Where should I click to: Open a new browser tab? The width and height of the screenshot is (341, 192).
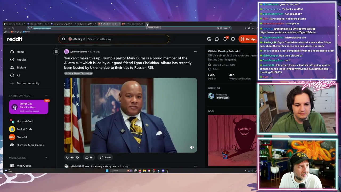click(147, 24)
